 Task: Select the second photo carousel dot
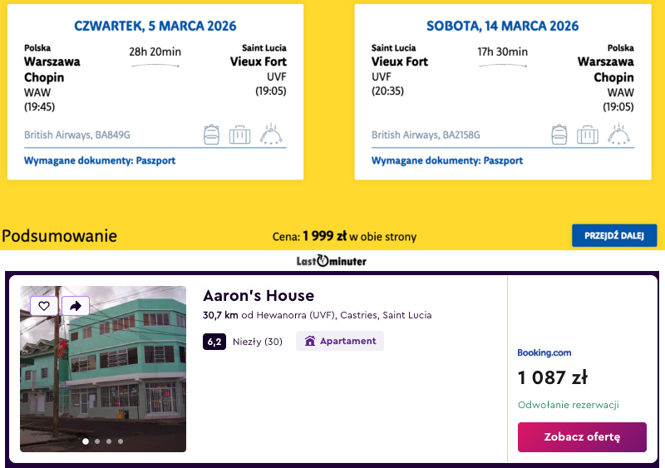97,441
